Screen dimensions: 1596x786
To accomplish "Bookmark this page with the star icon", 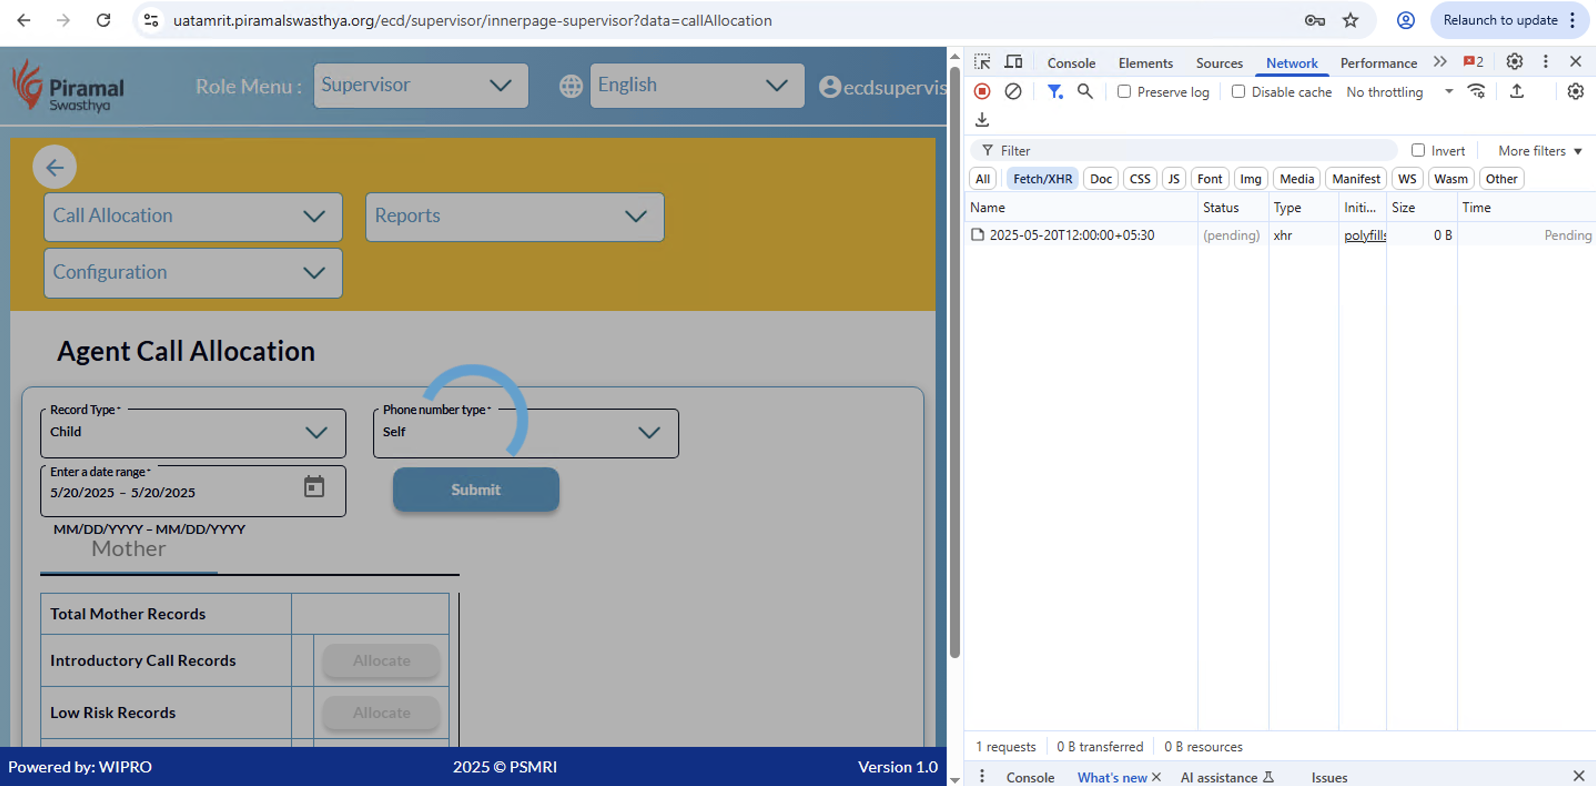I will tap(1350, 21).
